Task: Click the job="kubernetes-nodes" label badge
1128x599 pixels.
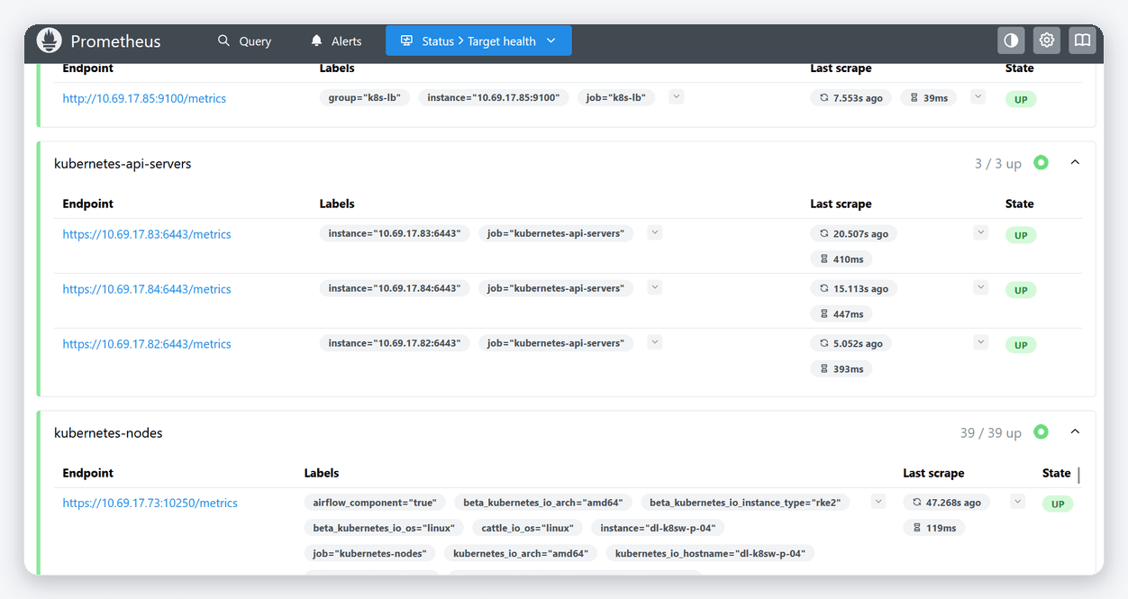Action: (x=370, y=553)
